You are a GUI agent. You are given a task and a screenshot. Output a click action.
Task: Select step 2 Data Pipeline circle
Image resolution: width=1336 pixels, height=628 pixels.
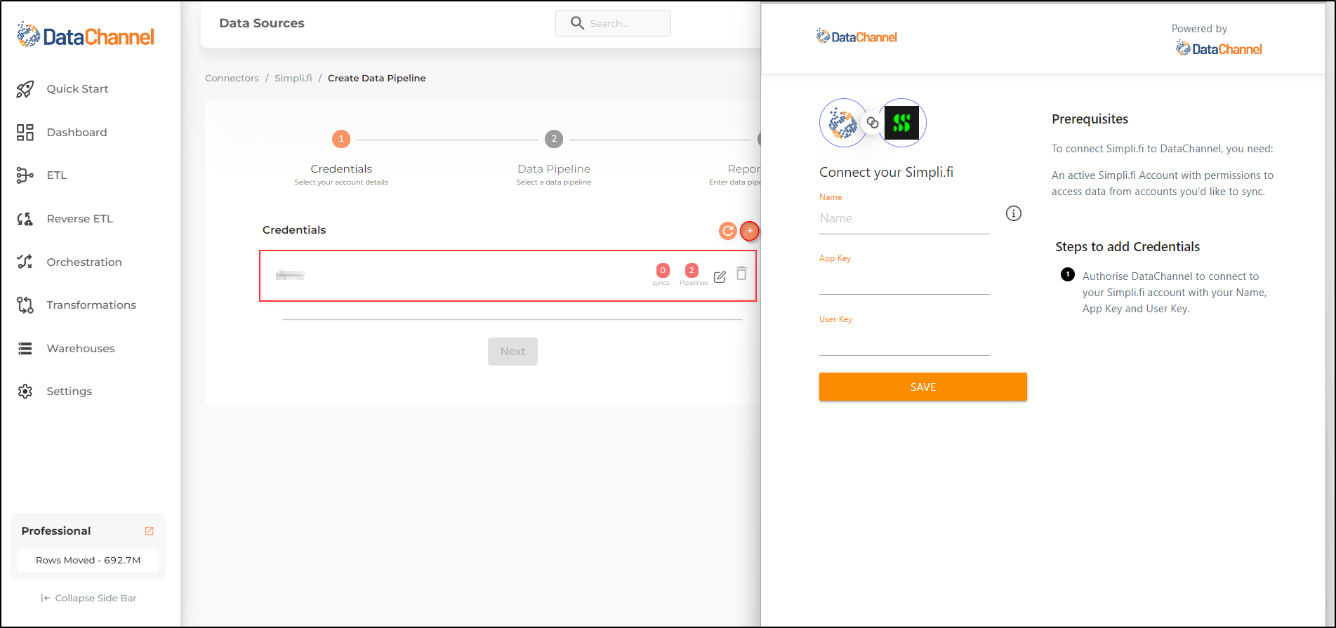[x=554, y=139]
